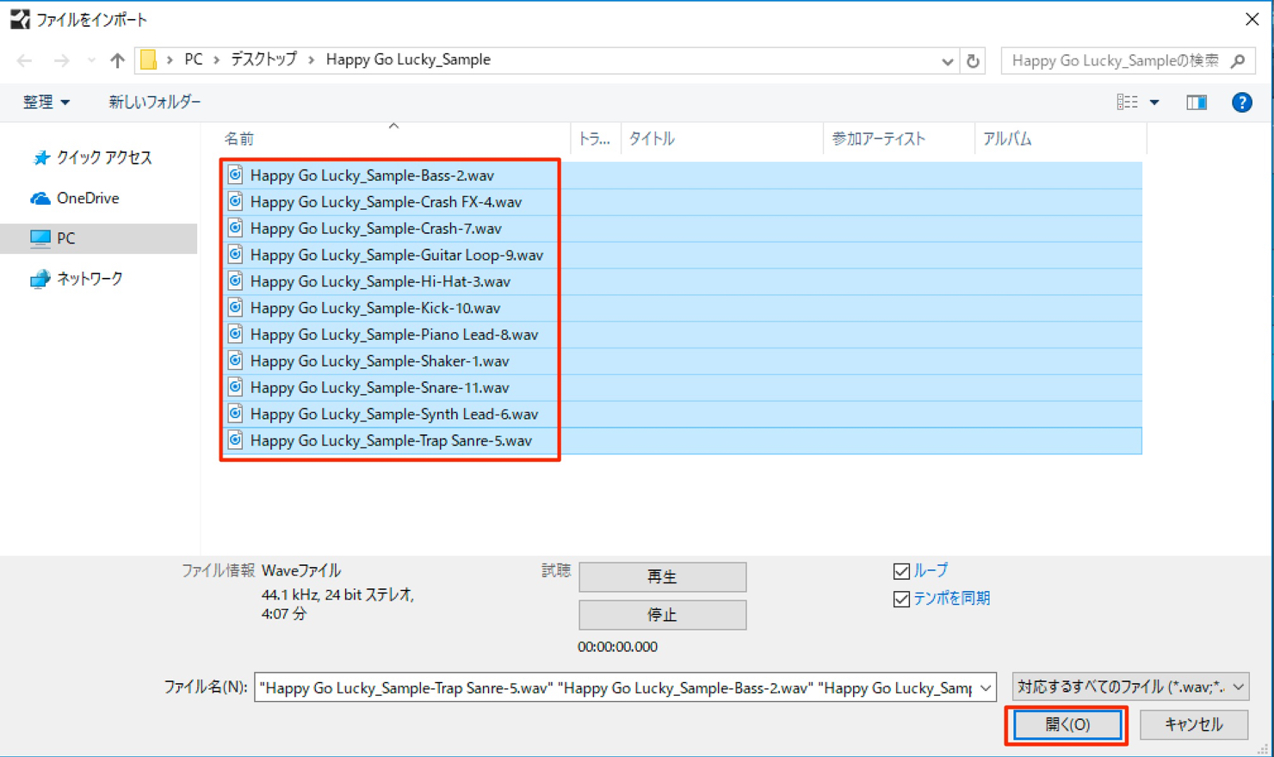Select PC in the address breadcrumb

point(194,59)
